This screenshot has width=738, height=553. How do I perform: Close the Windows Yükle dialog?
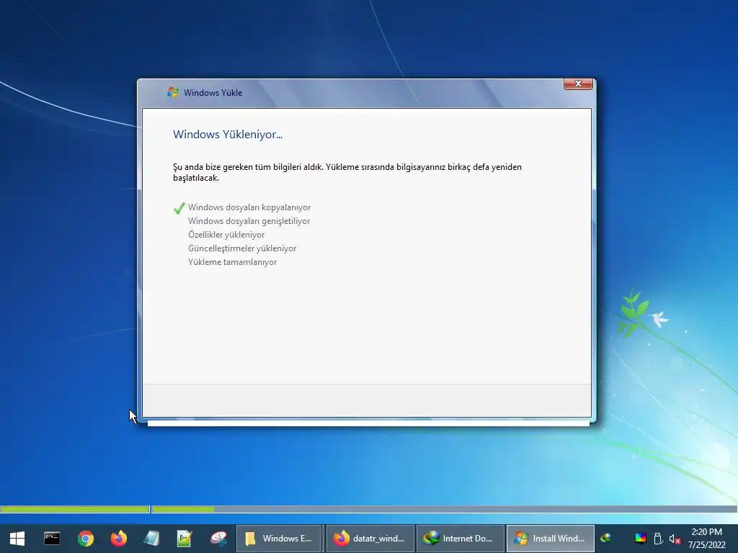[x=578, y=84]
